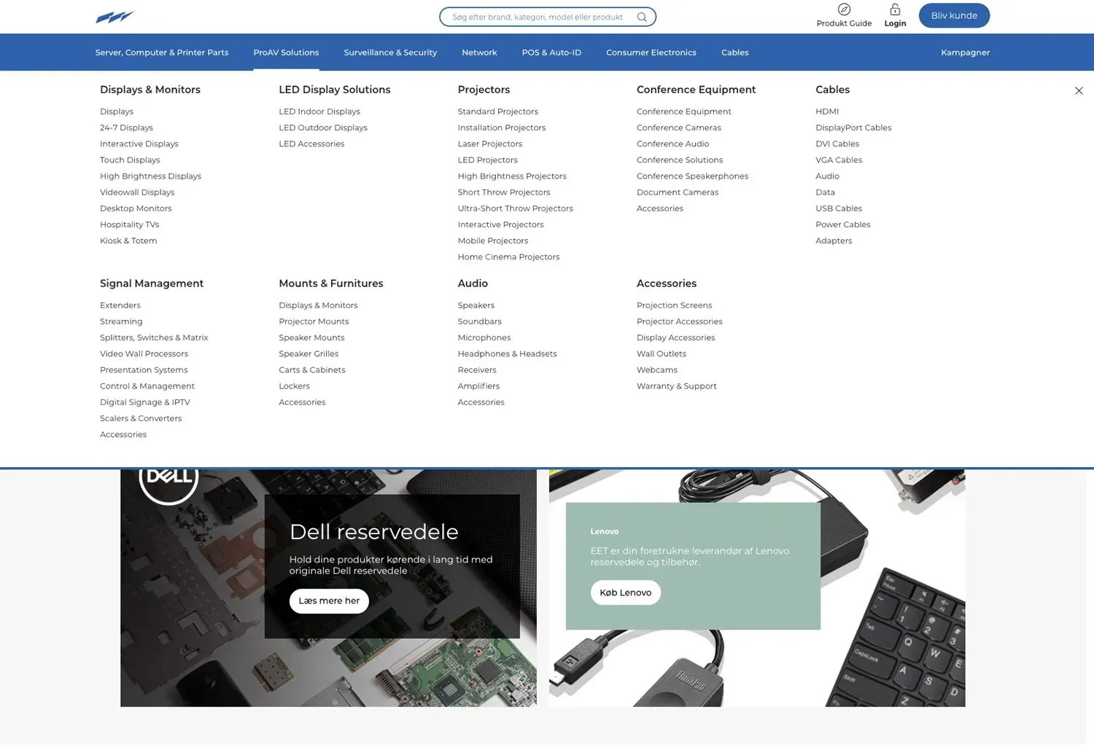Open Displays & Monitors heading
1094x749 pixels.
click(150, 90)
